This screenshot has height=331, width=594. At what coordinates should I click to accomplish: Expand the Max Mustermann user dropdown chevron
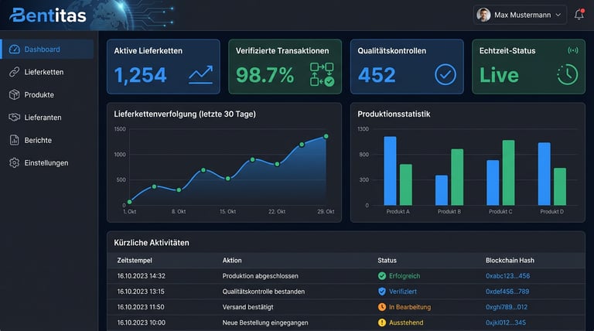pos(558,15)
